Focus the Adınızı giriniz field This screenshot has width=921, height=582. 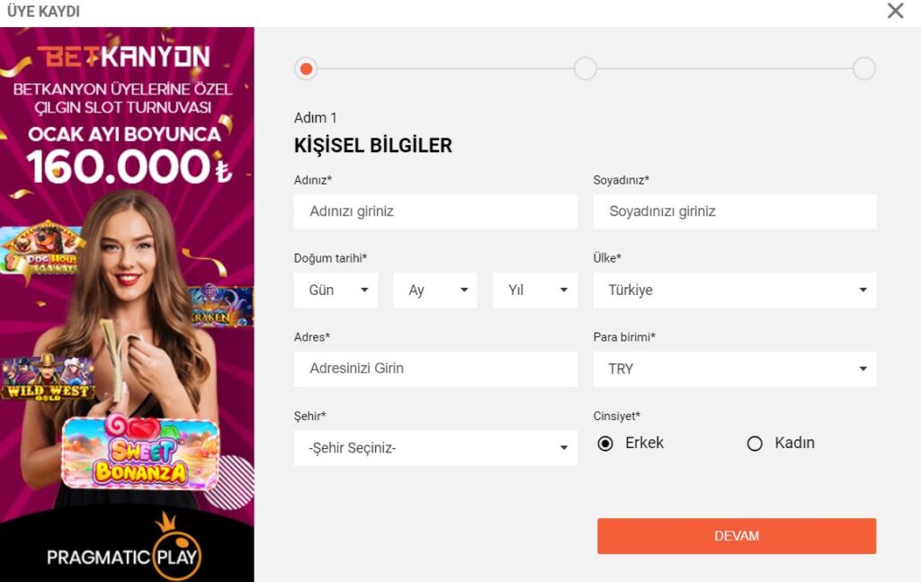click(x=435, y=211)
